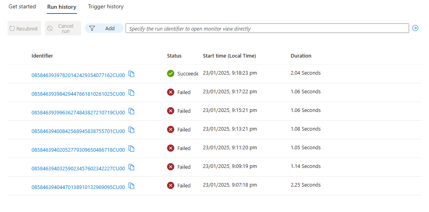Click the Resubmit button

[24, 28]
